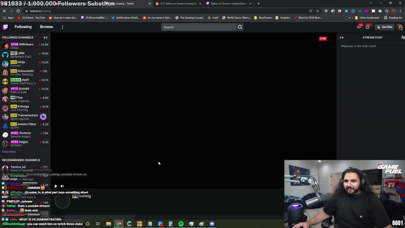The height and width of the screenshot is (228, 405).
Task: Click the Get Bits button
Action: pos(385,27)
